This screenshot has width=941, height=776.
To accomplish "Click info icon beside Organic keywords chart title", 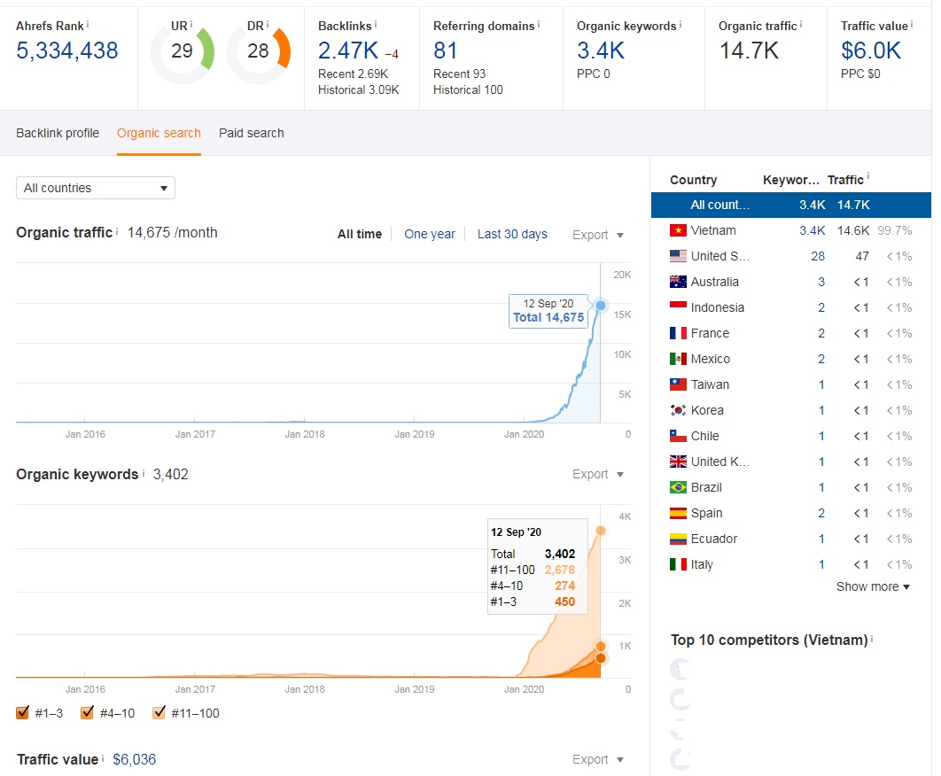I will tap(144, 473).
